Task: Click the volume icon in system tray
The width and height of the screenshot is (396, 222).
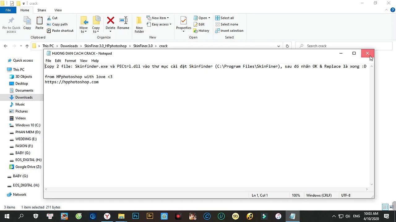Action: [348, 216]
